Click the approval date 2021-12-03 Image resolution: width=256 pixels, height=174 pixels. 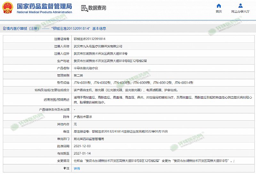point(82,146)
